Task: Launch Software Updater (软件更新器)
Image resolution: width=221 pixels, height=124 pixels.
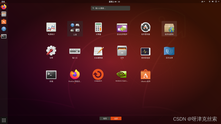Action: click(x=146, y=29)
